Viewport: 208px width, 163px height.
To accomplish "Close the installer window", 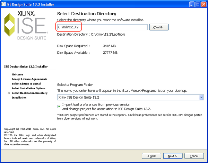I will 203,4.
